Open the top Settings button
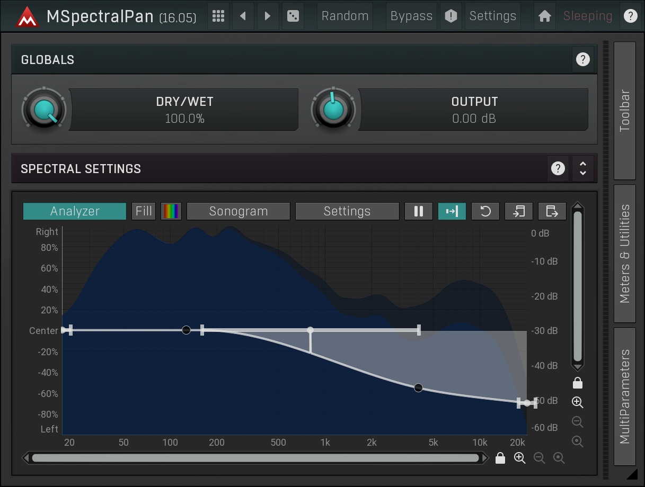Viewport: 645px width, 487px height. coord(492,16)
